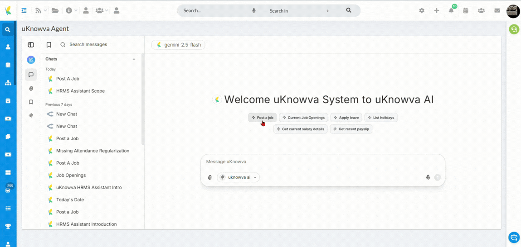Screen dimensions: 521x247
Task: Open the org chart icon in blue sidebar
Action: [x=8, y=83]
